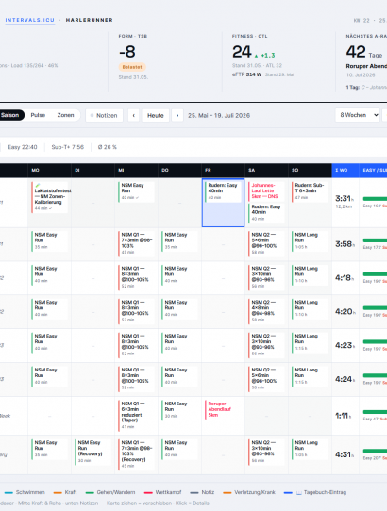Click the 1:11 h weekly total
Viewport: 387px width, 511px height.
pyautogui.click(x=344, y=416)
